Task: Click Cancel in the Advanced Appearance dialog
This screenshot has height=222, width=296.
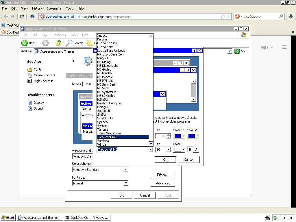Action: [188, 160]
